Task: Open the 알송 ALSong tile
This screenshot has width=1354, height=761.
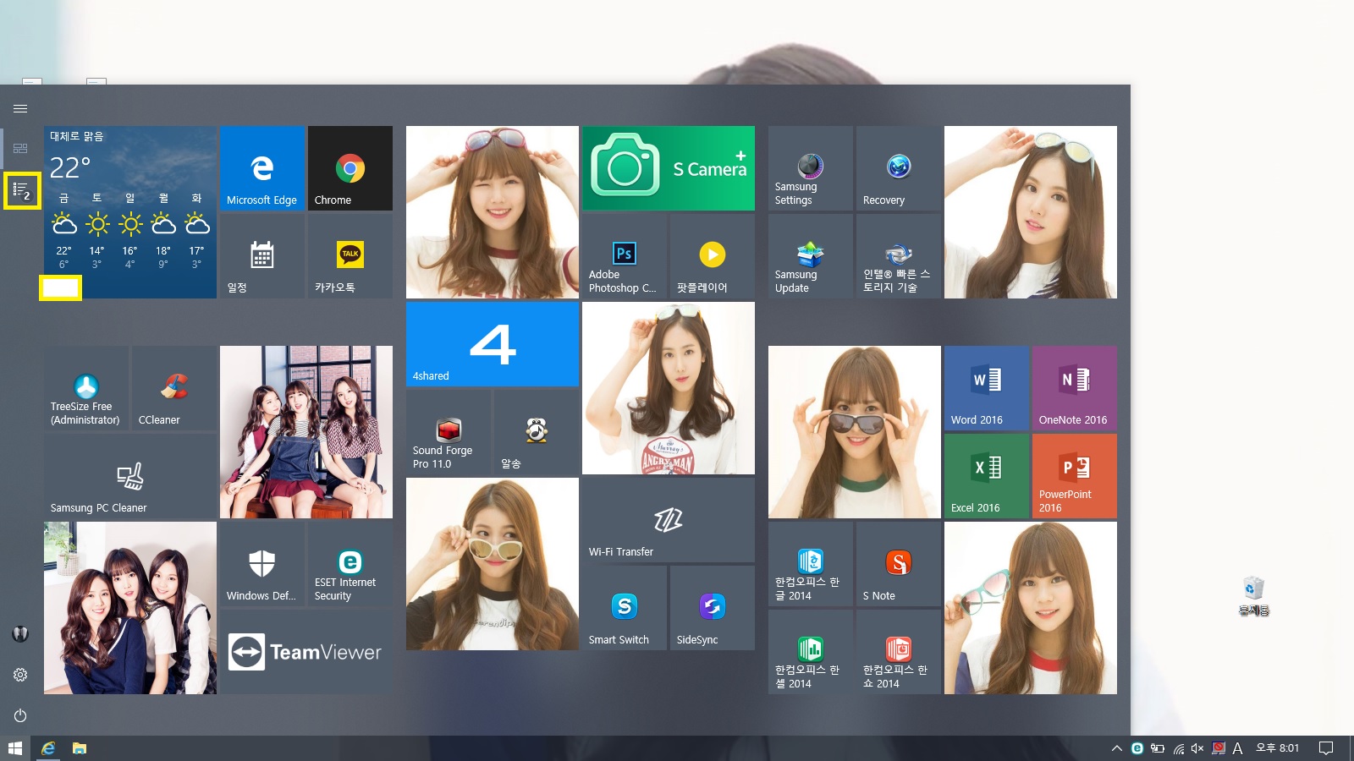Action: (536, 432)
